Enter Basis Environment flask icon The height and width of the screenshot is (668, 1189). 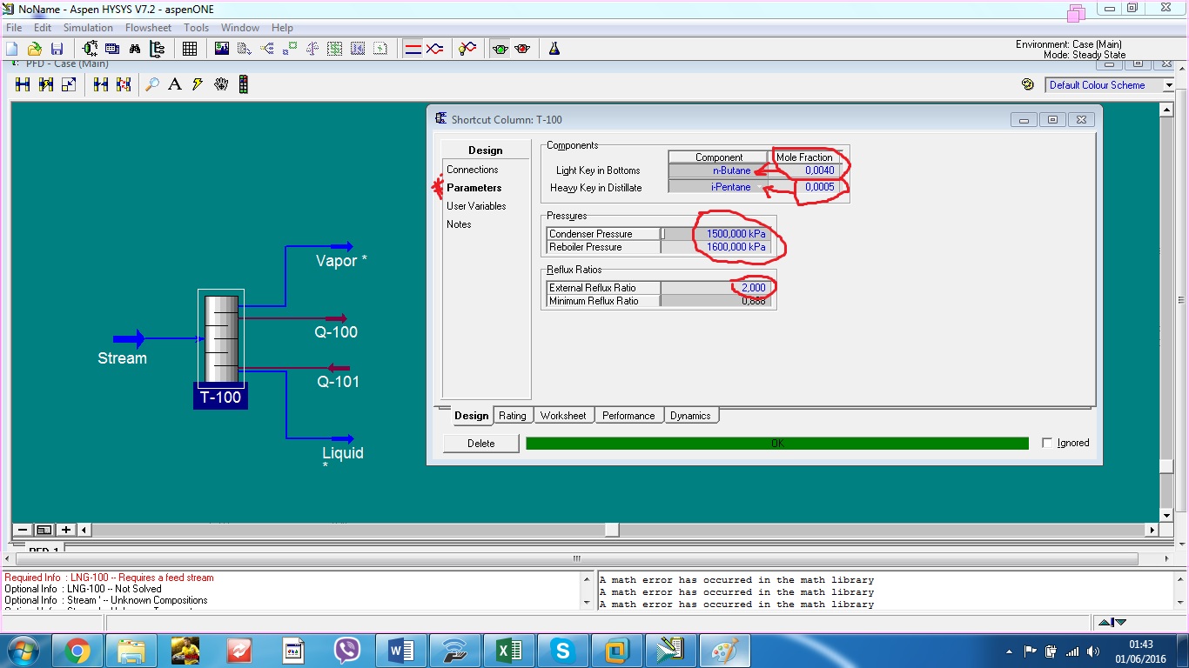click(x=554, y=49)
